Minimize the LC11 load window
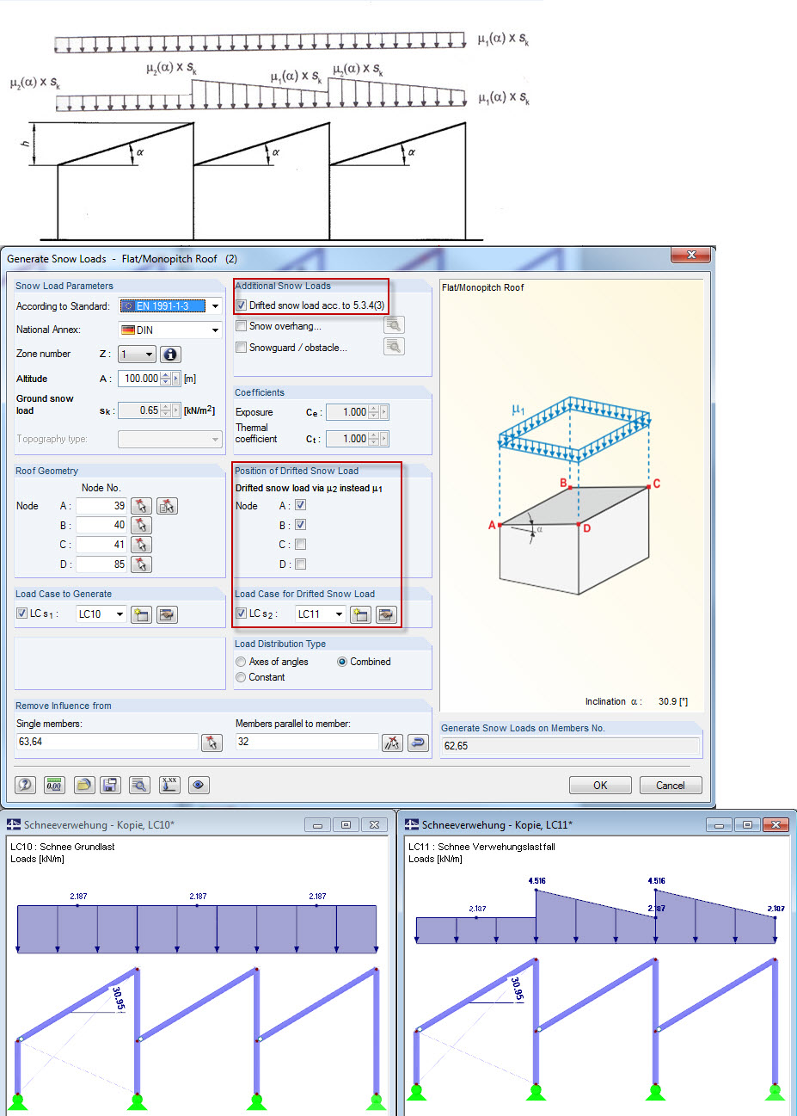Screen dimensions: 797x1116 (x=719, y=825)
